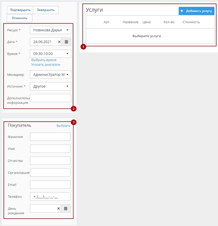218x226 pixels.
Task: Click the Отменить button
Action: click(19, 18)
